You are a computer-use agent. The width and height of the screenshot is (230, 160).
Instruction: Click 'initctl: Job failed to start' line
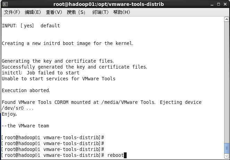41,73
